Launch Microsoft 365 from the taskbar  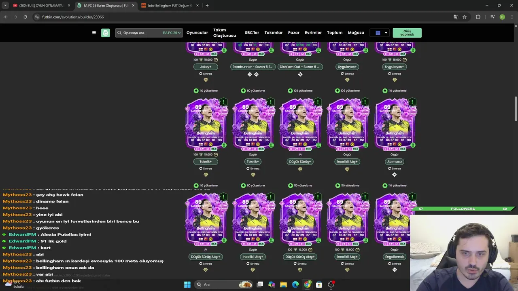pos(272,285)
